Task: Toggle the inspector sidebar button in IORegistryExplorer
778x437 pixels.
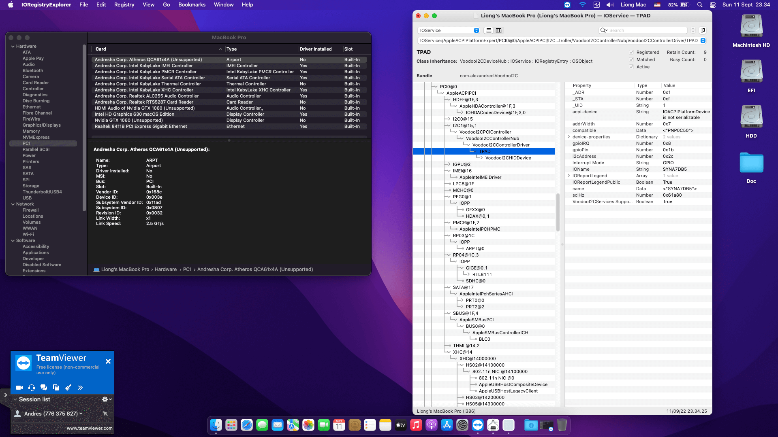Action: point(703,30)
